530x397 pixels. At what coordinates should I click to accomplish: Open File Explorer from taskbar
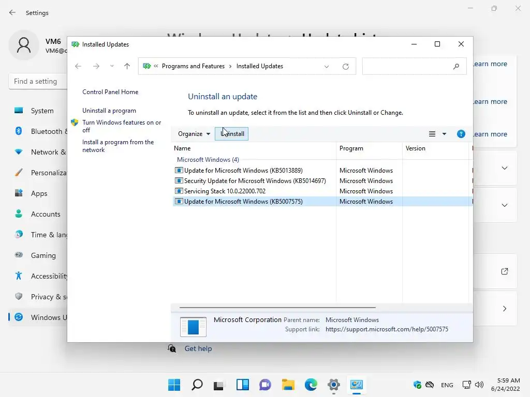point(288,385)
